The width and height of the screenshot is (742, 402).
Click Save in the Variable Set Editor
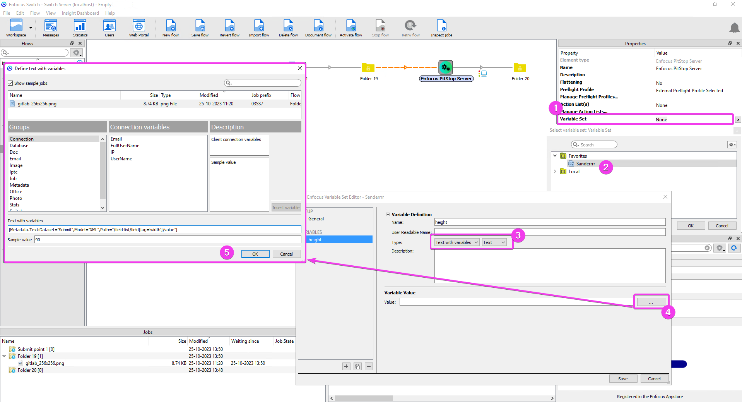623,379
